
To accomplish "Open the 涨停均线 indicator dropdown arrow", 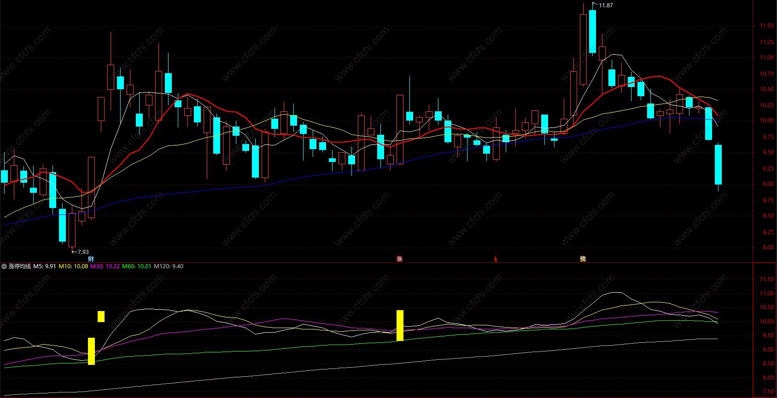I will click(x=4, y=266).
